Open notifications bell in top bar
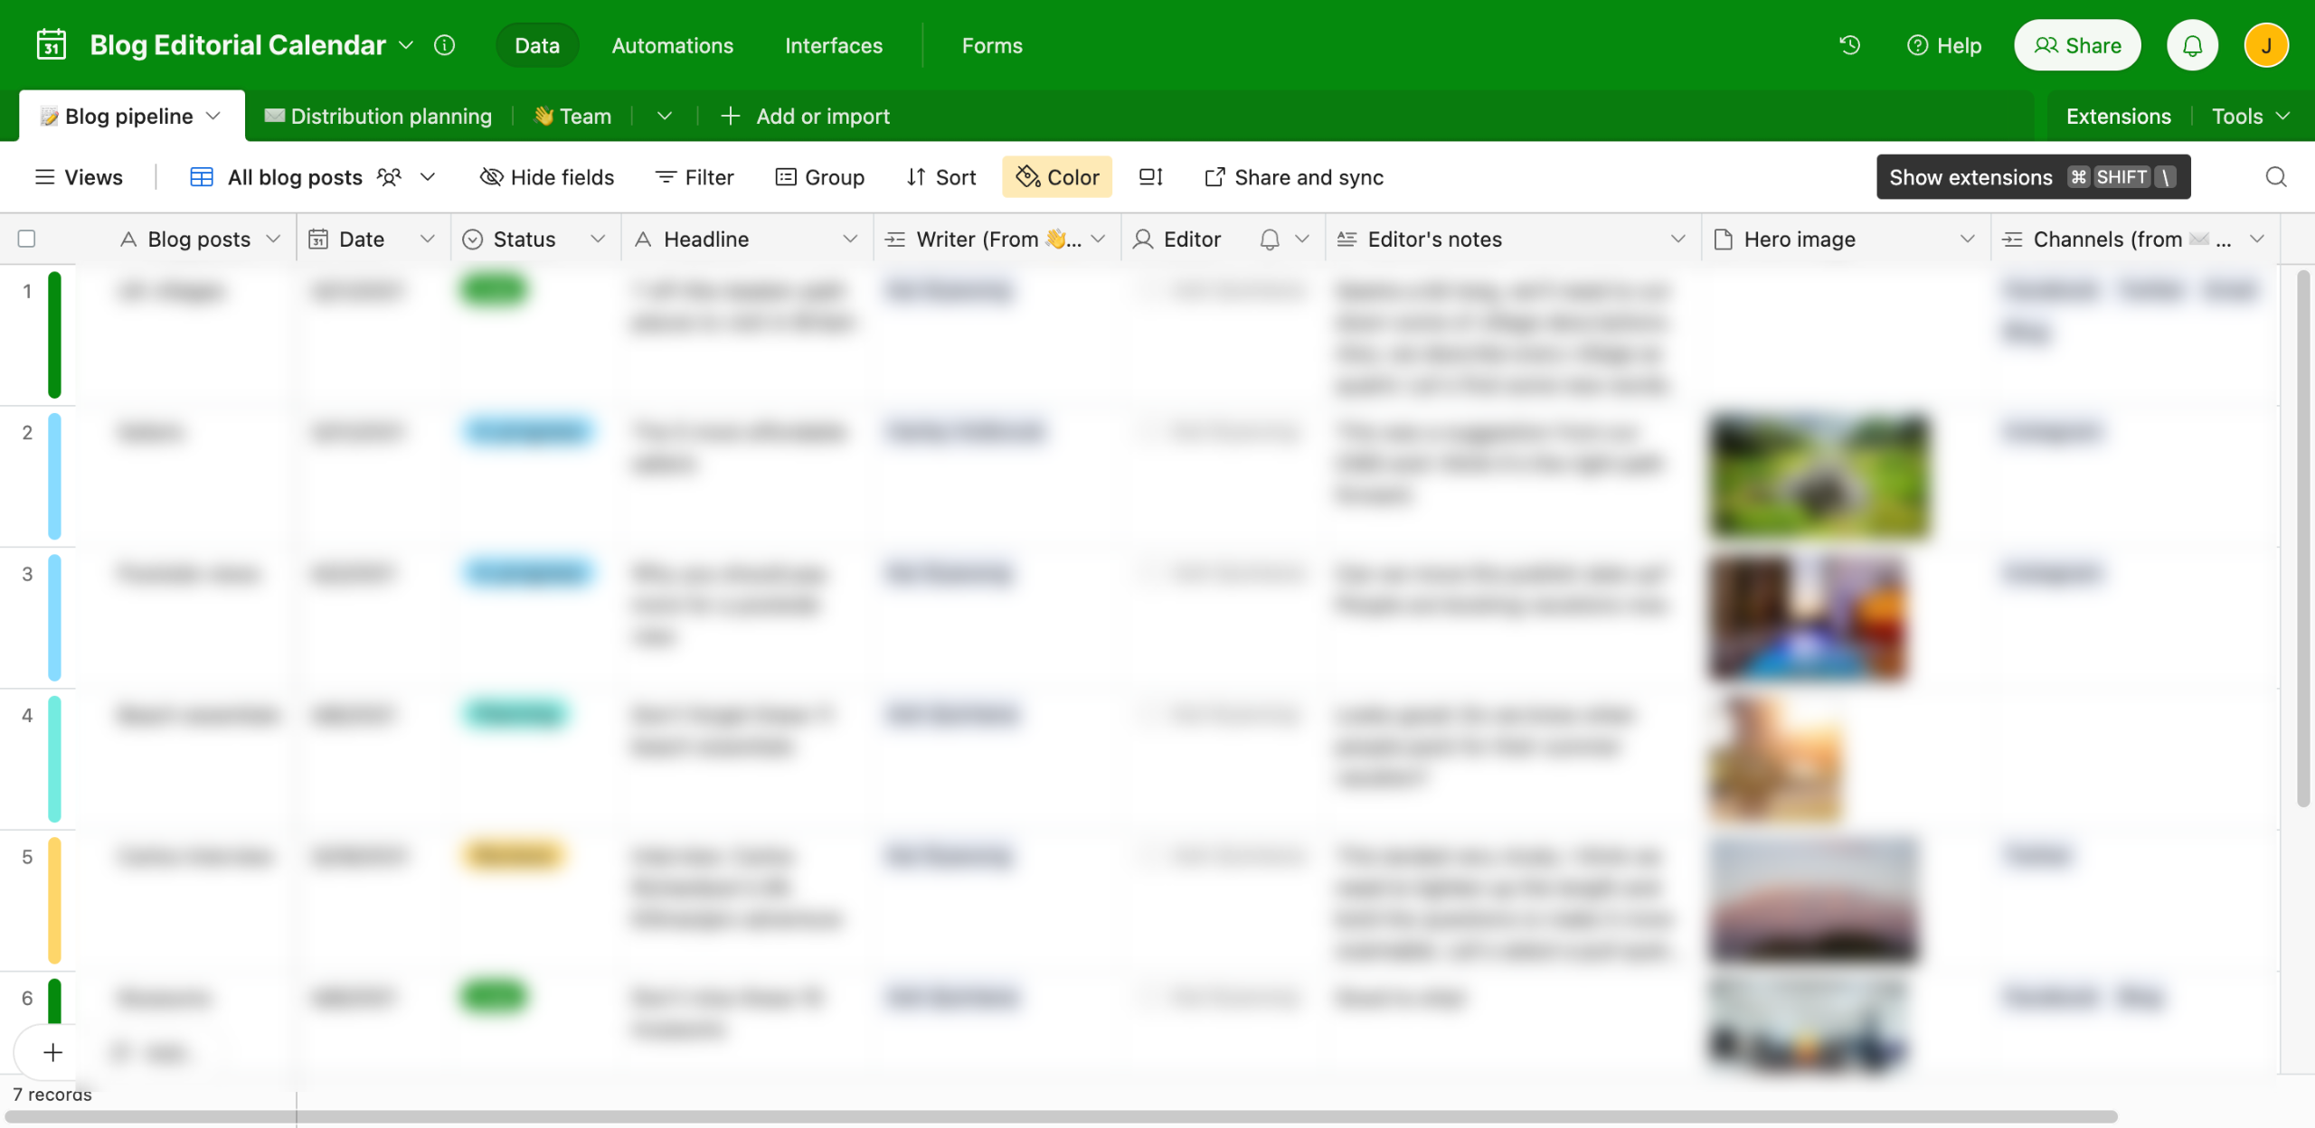Screen dimensions: 2315x1128 (2192, 45)
